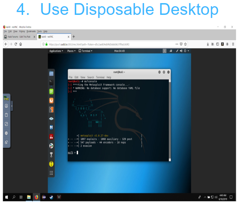Open Task View on the taskbar
This screenshot has width=239, height=206.
(21, 197)
